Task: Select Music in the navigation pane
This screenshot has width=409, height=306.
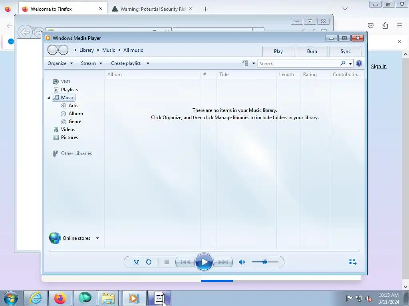Action: pos(64,98)
